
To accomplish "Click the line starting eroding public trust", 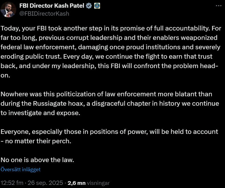I will [107, 57].
